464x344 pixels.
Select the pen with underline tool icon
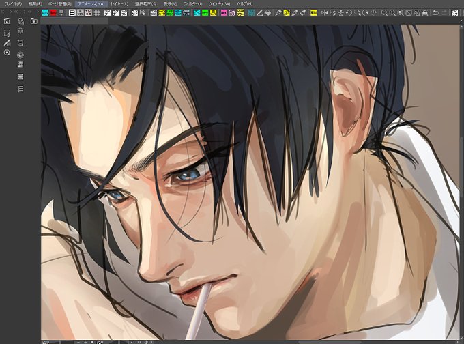[259, 13]
